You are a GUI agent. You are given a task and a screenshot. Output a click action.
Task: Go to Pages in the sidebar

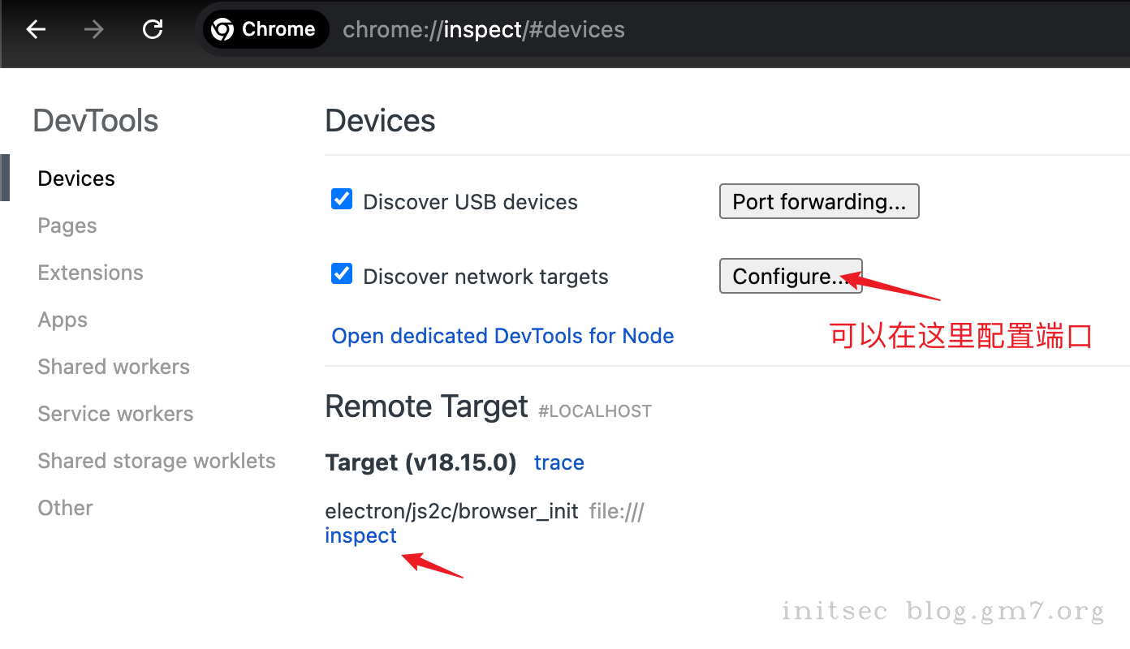pyautogui.click(x=67, y=226)
